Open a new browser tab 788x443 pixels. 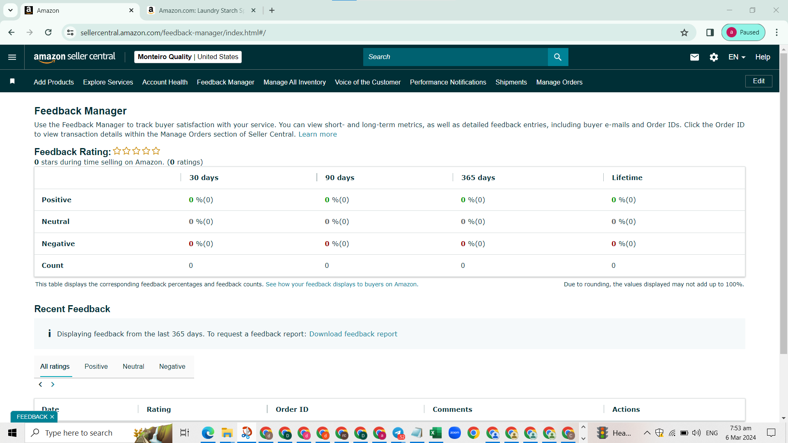click(x=272, y=10)
